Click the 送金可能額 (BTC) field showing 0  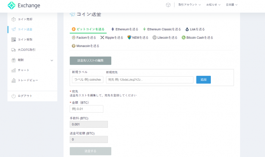point(89,140)
